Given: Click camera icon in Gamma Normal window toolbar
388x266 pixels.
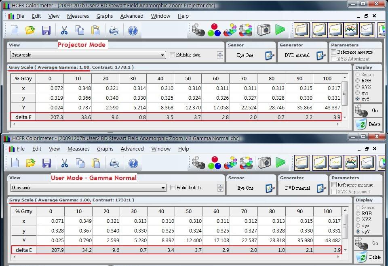Looking at the screenshot, I should [x=264, y=163].
